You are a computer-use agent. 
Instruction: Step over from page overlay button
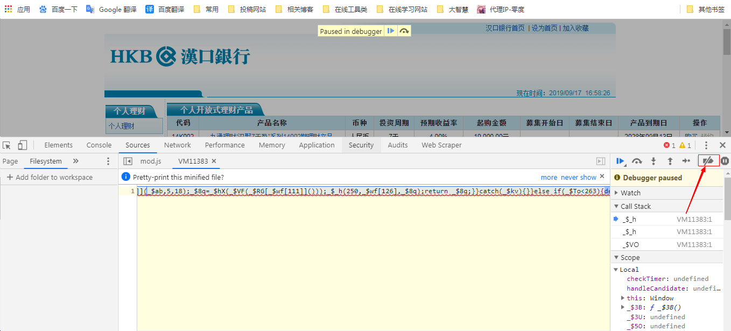pos(404,31)
